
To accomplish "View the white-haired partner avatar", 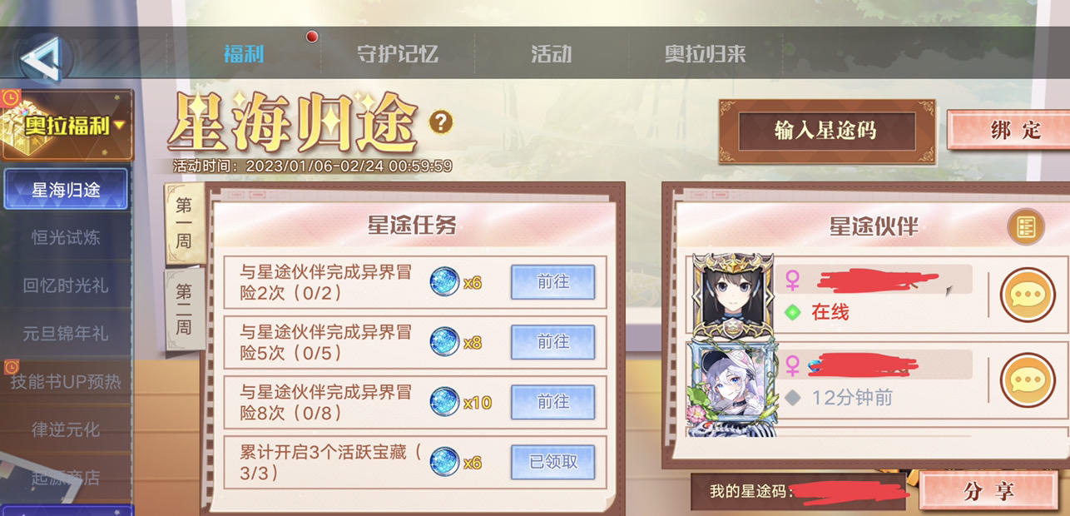I will (x=732, y=388).
